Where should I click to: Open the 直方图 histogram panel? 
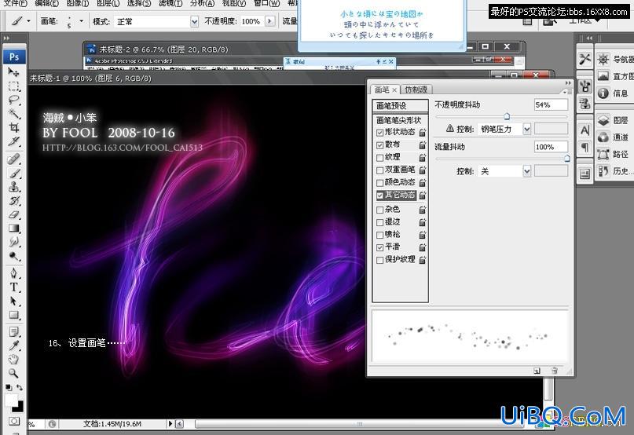[615, 76]
